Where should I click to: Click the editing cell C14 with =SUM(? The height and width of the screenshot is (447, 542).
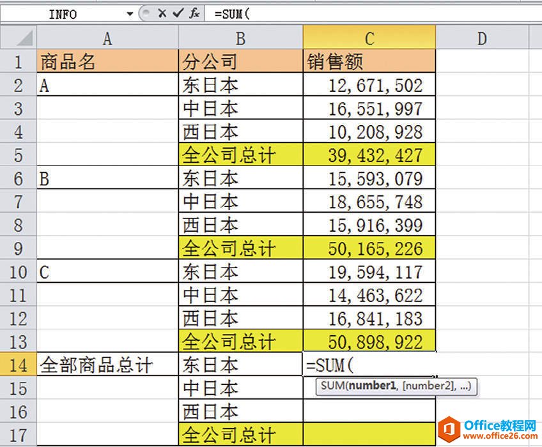[x=369, y=365]
